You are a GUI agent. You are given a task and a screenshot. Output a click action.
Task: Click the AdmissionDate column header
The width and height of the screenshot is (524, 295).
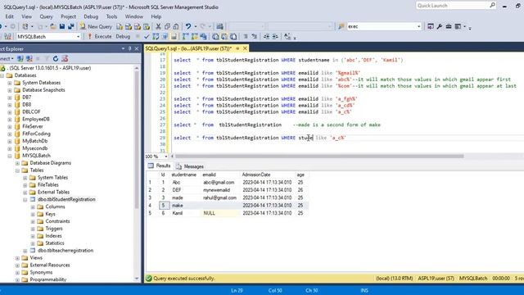tap(256, 175)
